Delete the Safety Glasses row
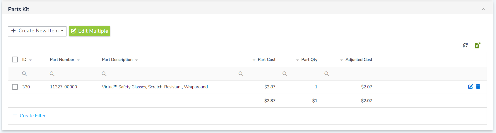The image size is (496, 133). (x=478, y=87)
